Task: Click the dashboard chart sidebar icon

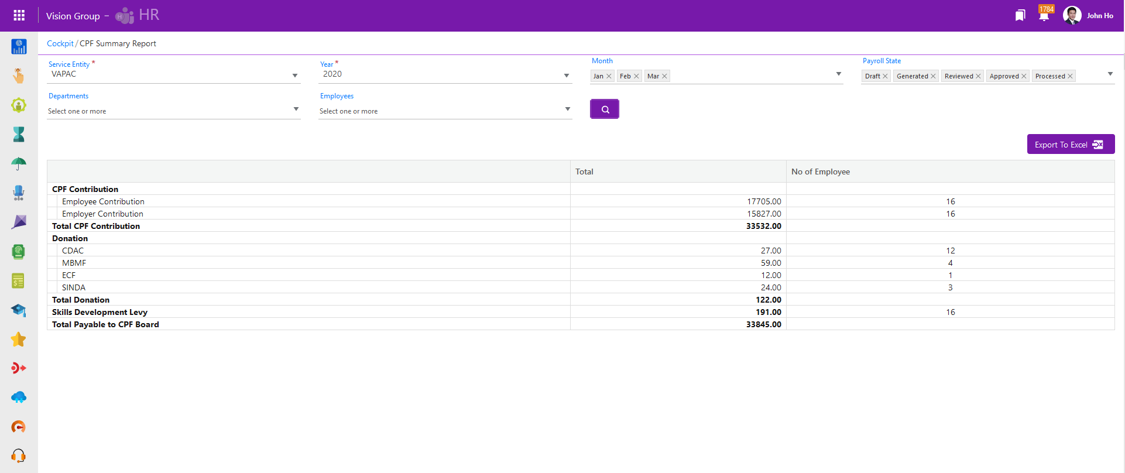Action: [x=19, y=47]
